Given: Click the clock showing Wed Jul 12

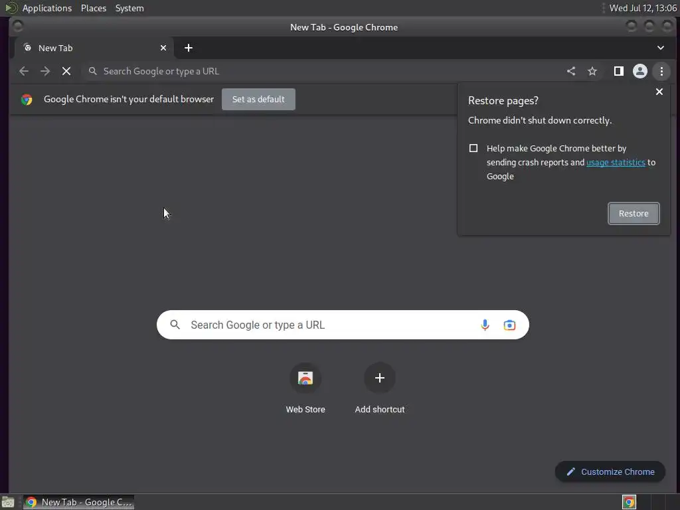Looking at the screenshot, I should coord(643,8).
